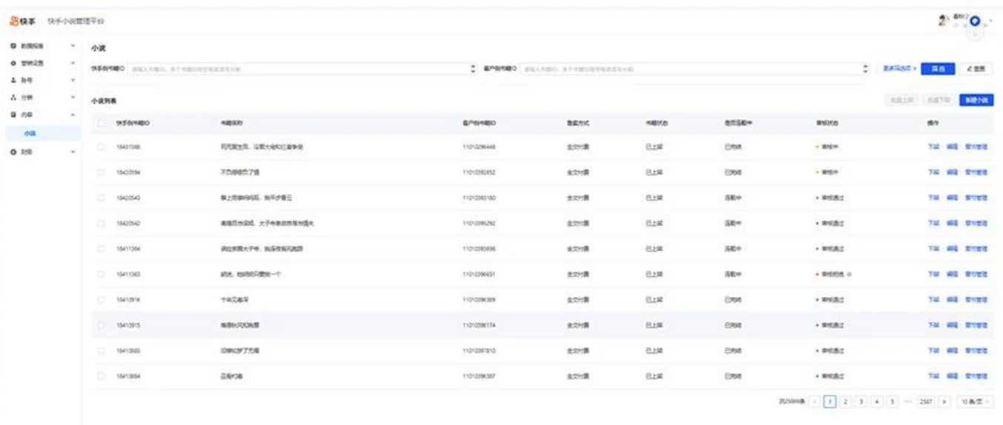Image resolution: width=1003 pixels, height=425 pixels.
Task: Check the last novel row's checkbox
Action: pos(101,376)
